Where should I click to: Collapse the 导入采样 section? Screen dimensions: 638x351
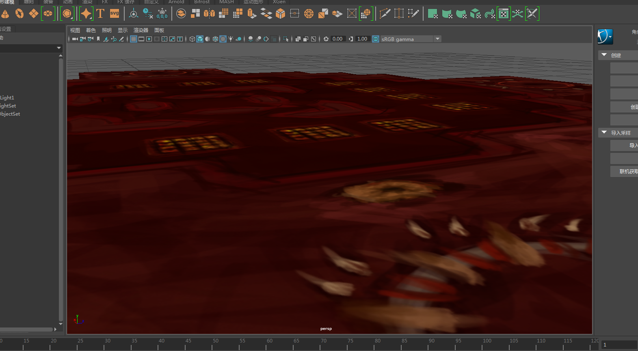604,133
